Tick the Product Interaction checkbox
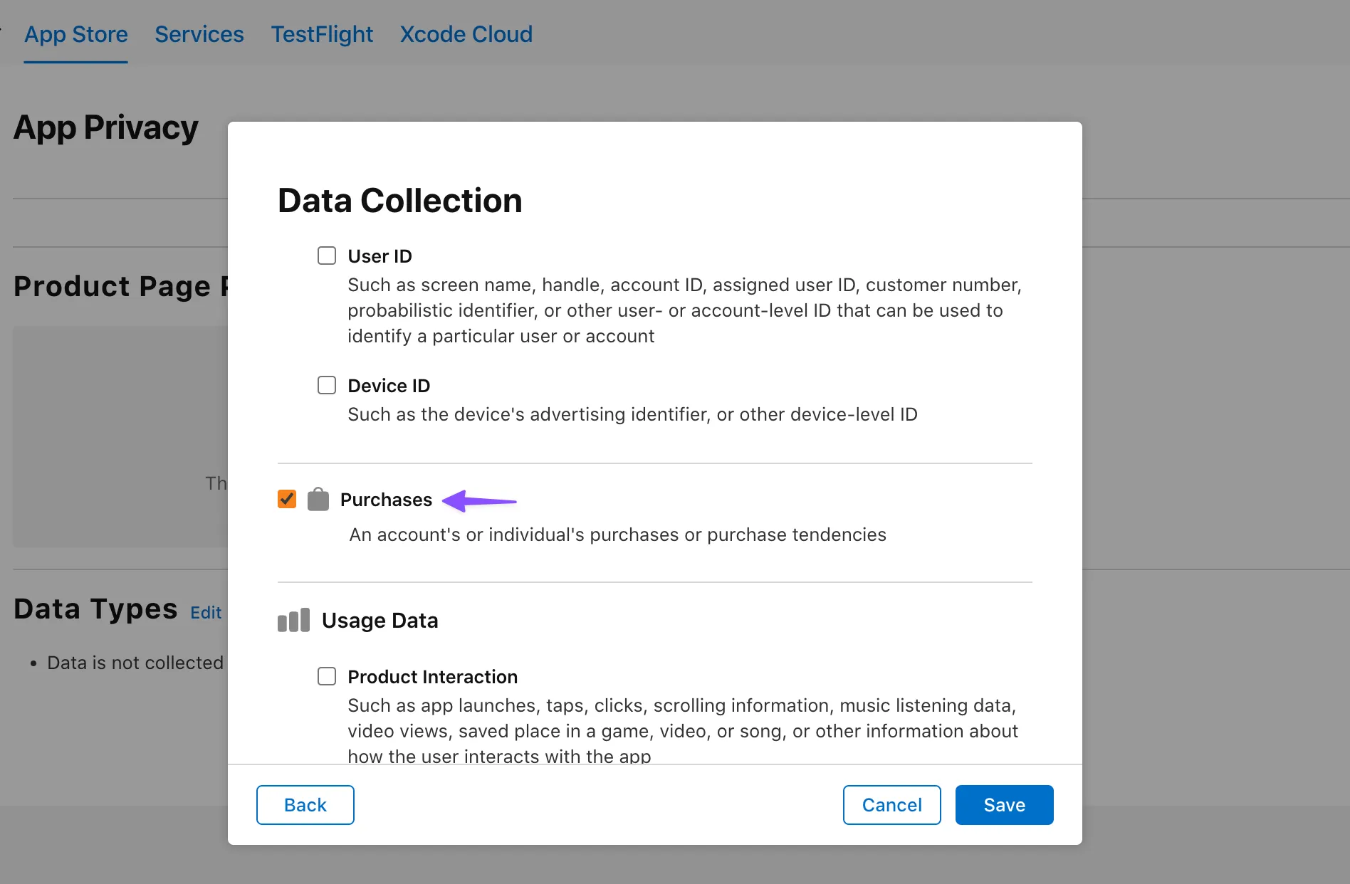 click(327, 677)
